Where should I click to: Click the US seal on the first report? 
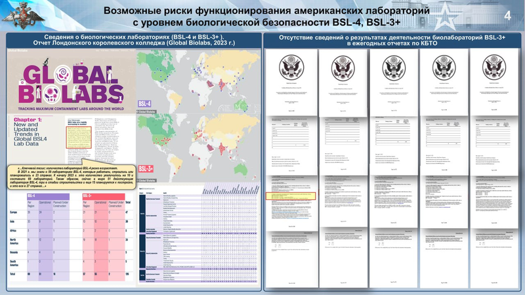[291, 68]
